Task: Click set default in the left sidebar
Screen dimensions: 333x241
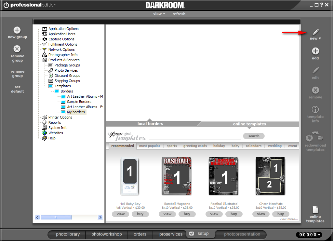Action: point(18,89)
